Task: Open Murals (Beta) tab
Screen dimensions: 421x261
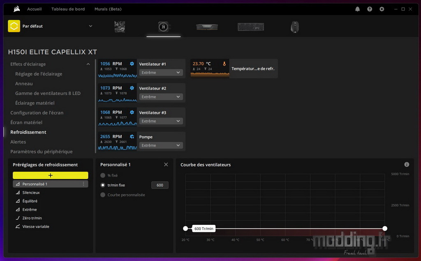Action: click(x=108, y=9)
